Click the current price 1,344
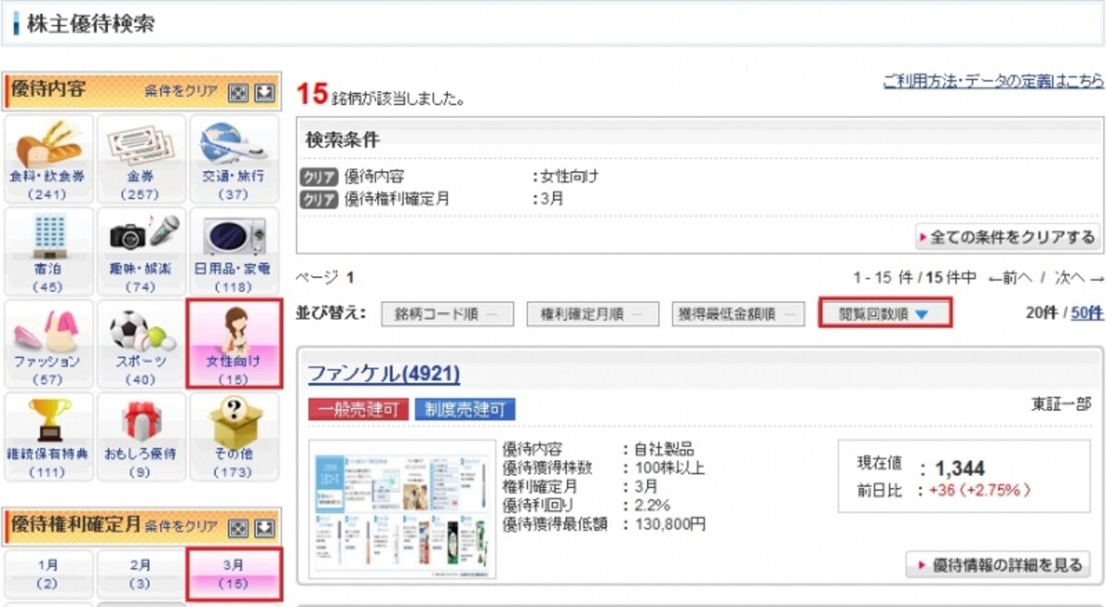The width and height of the screenshot is (1106, 607). tap(960, 468)
